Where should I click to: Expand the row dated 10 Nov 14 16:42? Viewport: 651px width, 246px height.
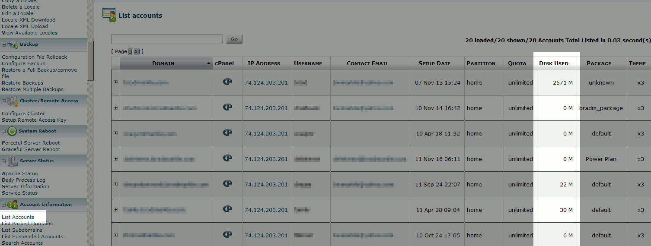click(115, 107)
